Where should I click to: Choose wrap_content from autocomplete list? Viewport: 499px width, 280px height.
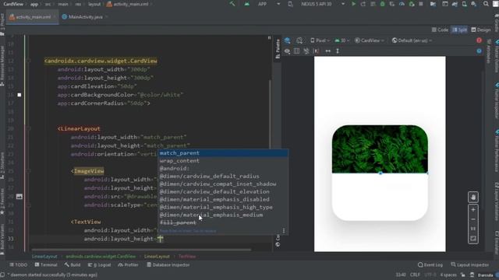223,161
